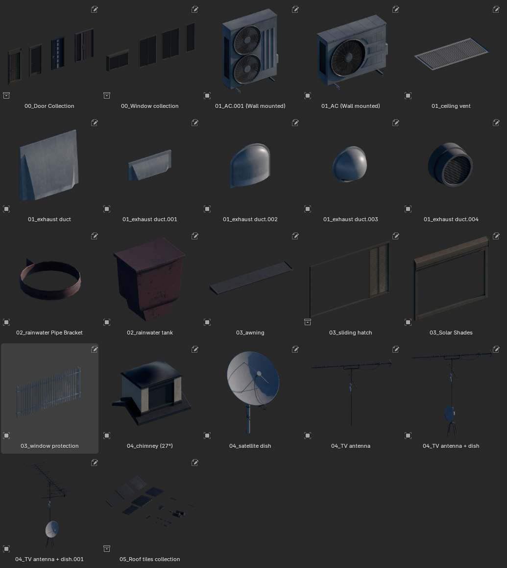507x568 pixels.
Task: Click edit icon on 03_window protection asset
Action: coord(95,349)
